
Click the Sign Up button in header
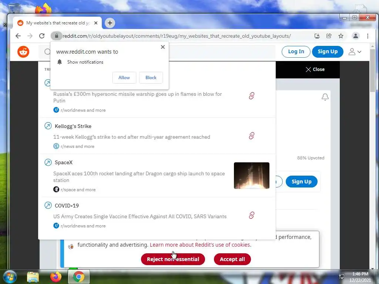pyautogui.click(x=328, y=51)
